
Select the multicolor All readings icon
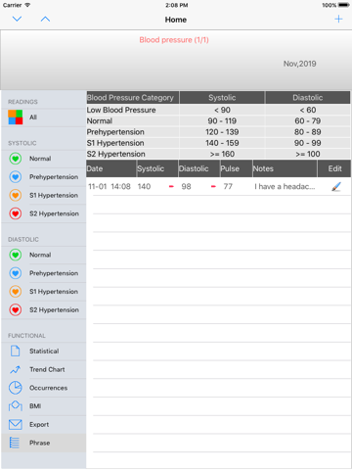point(16,117)
